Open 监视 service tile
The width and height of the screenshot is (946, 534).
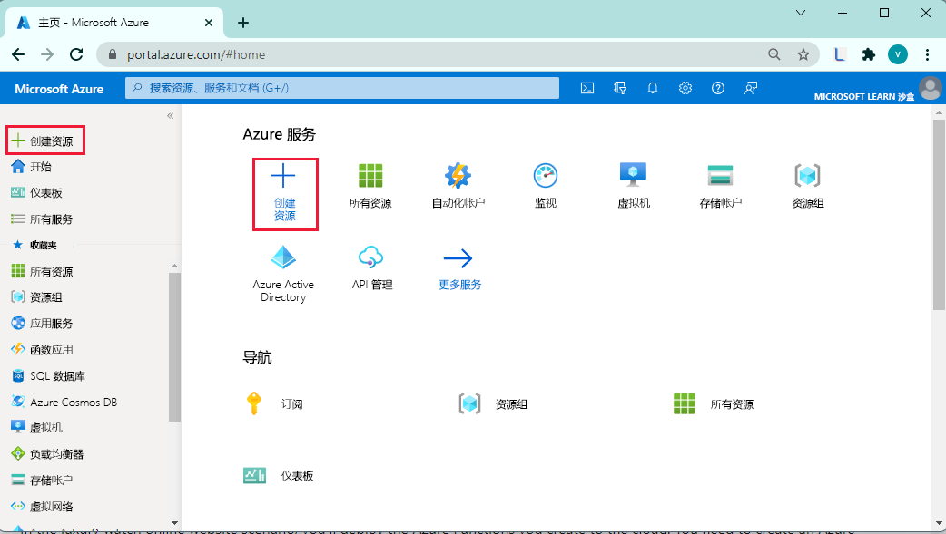pos(546,186)
